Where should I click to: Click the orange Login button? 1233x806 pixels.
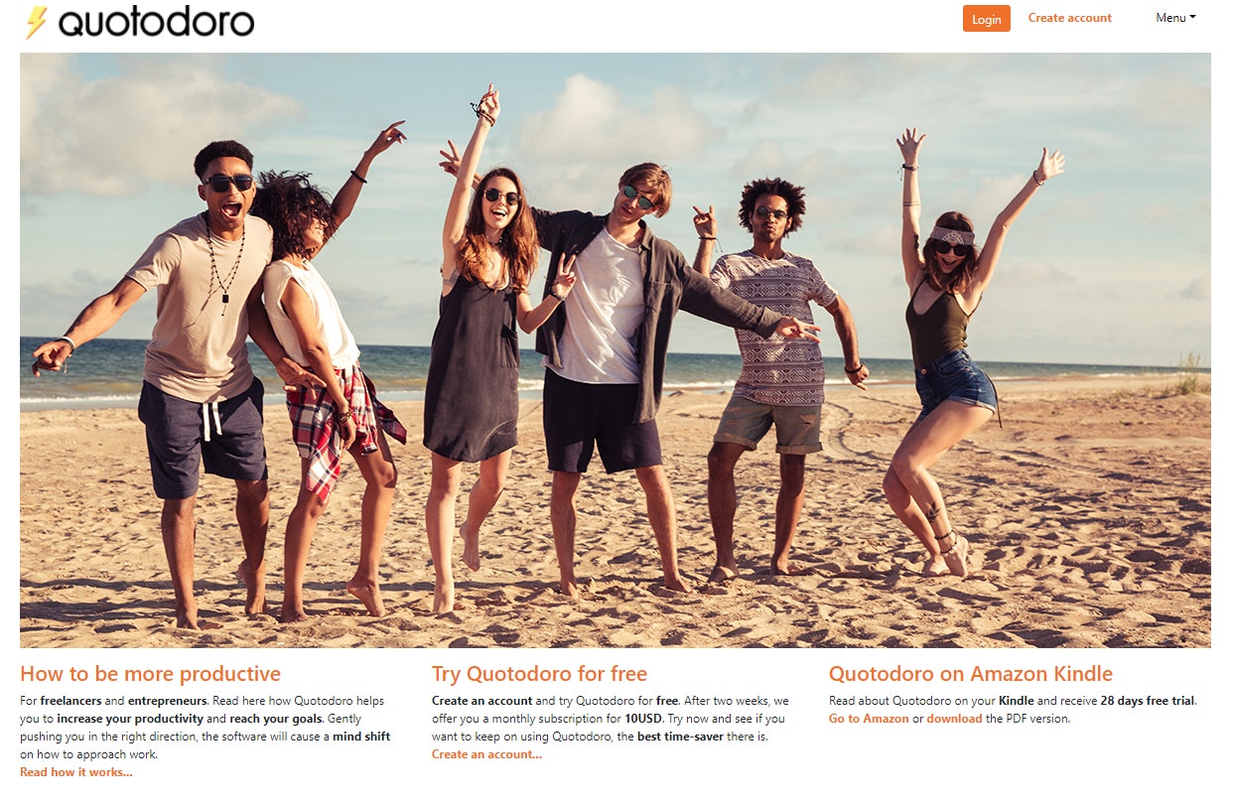pos(986,19)
